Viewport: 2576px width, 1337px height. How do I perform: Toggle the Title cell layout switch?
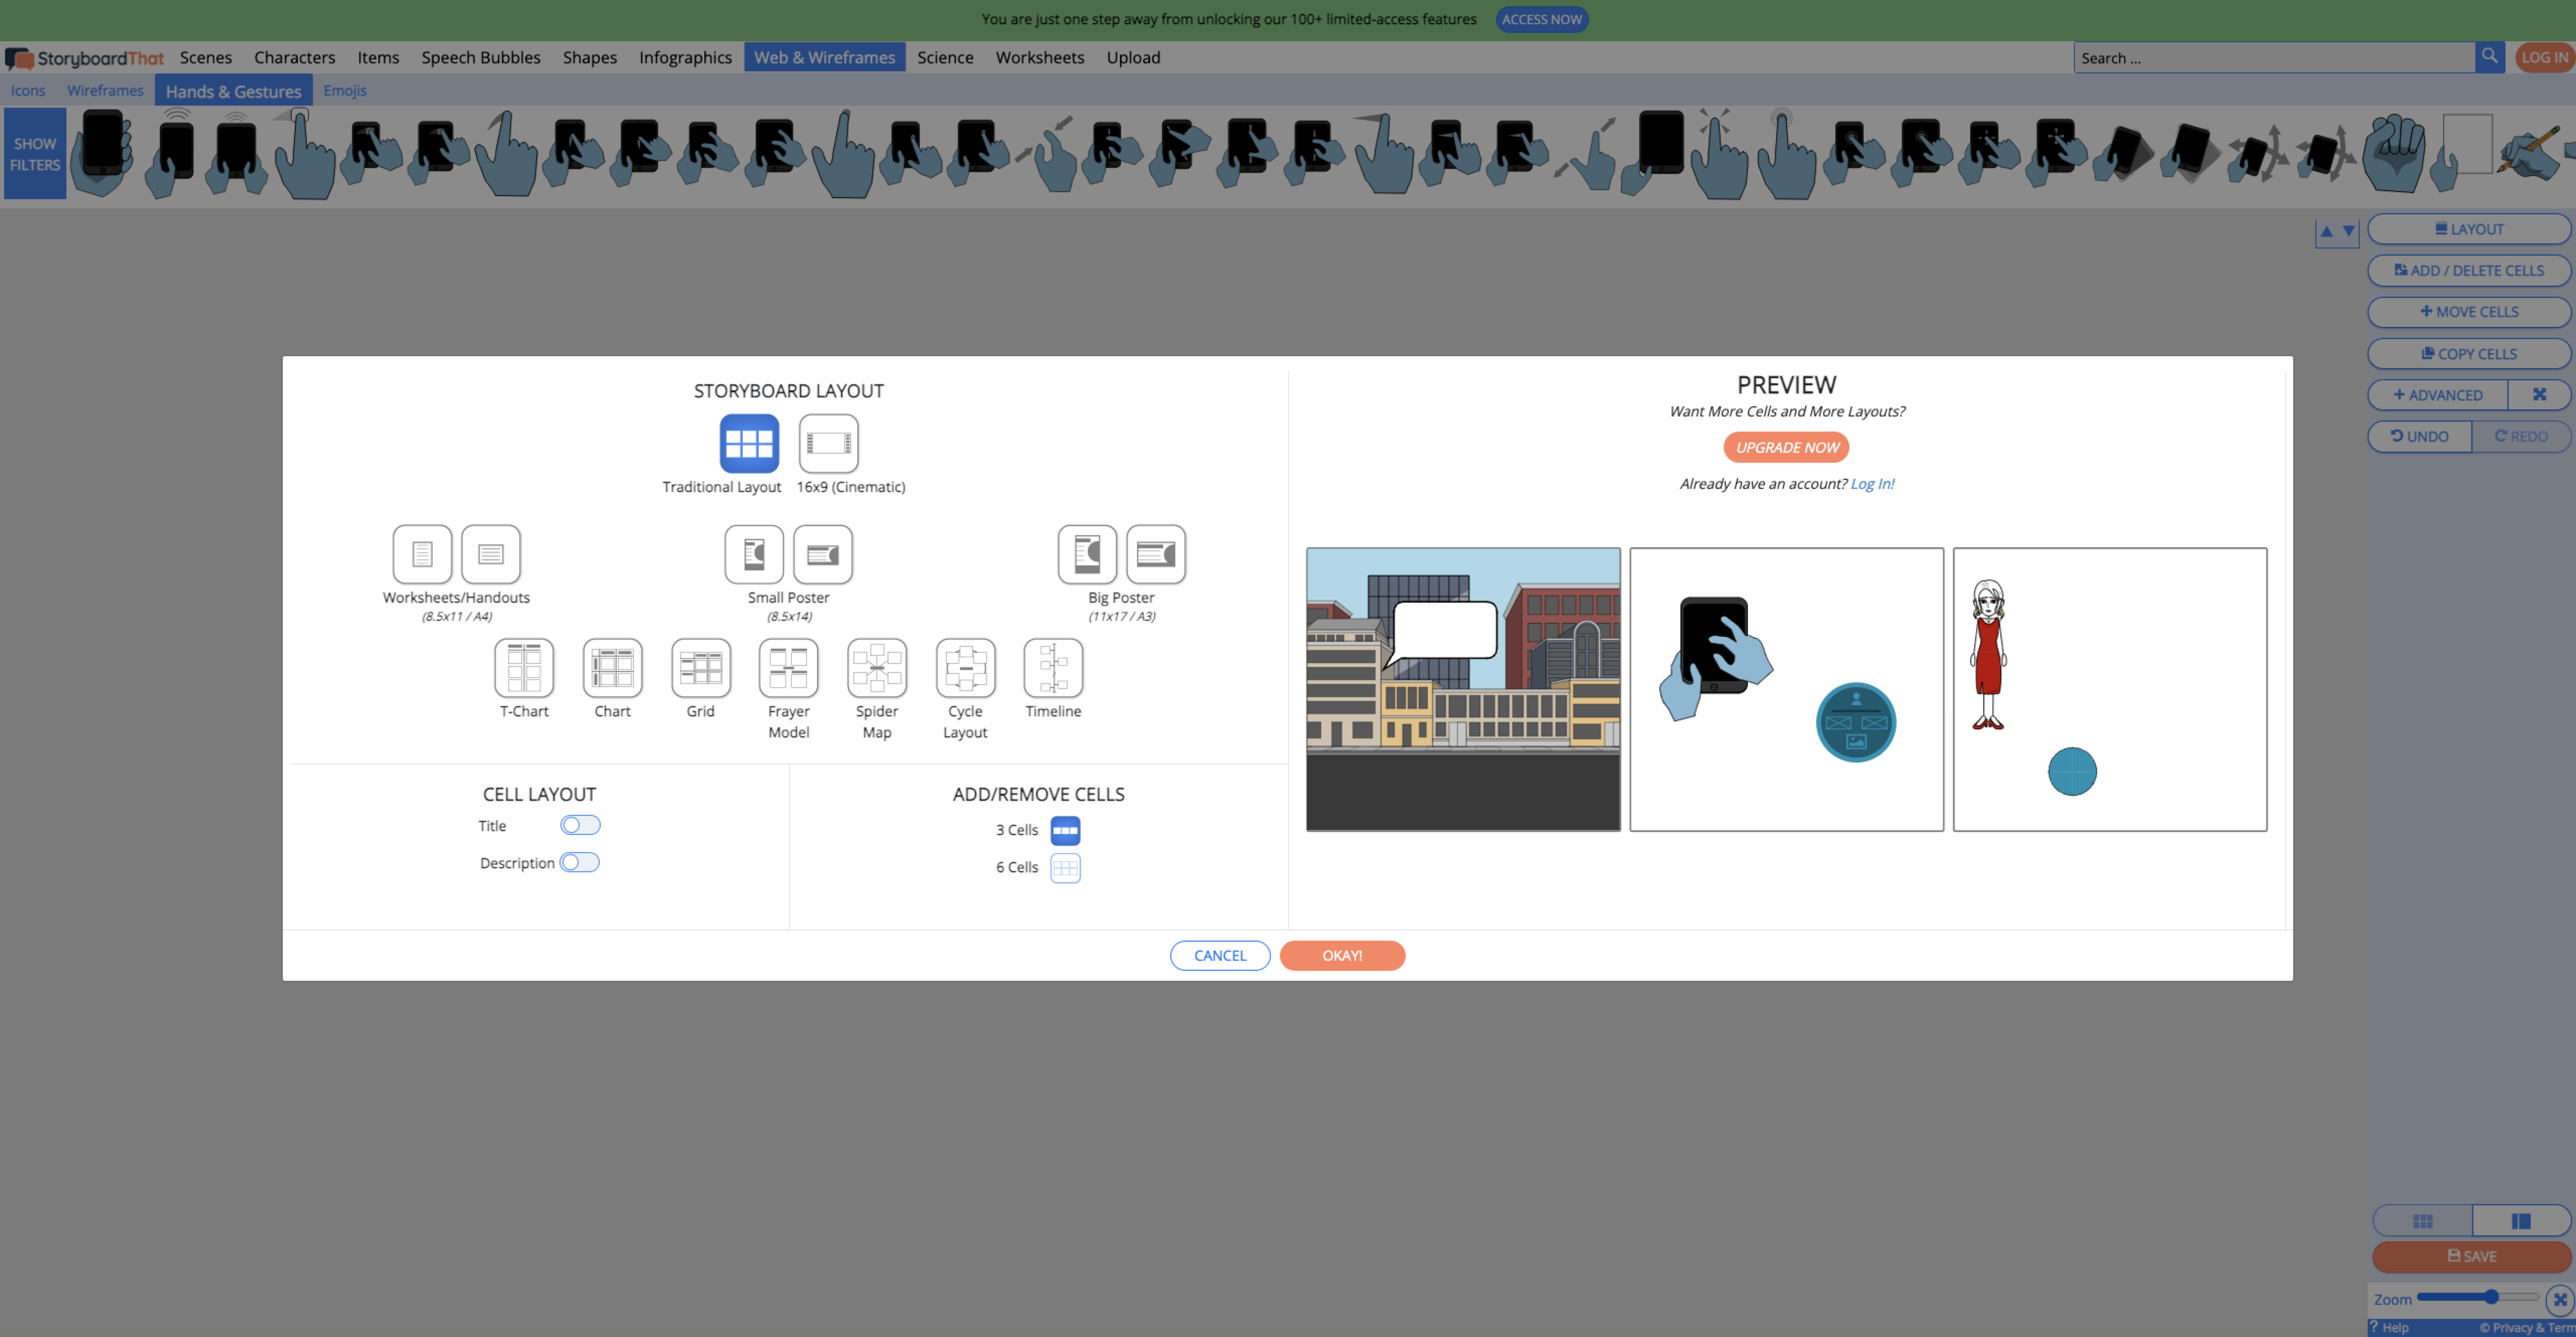tap(580, 825)
